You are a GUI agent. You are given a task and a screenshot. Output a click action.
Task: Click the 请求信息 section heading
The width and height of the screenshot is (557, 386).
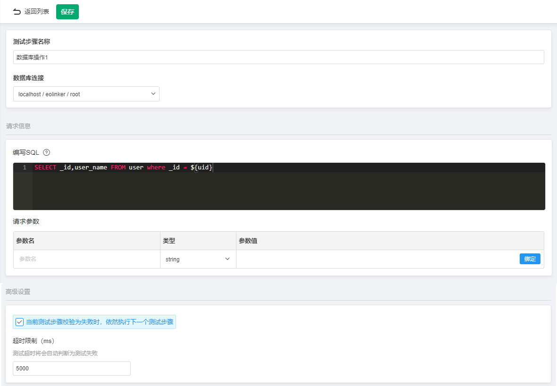click(18, 126)
